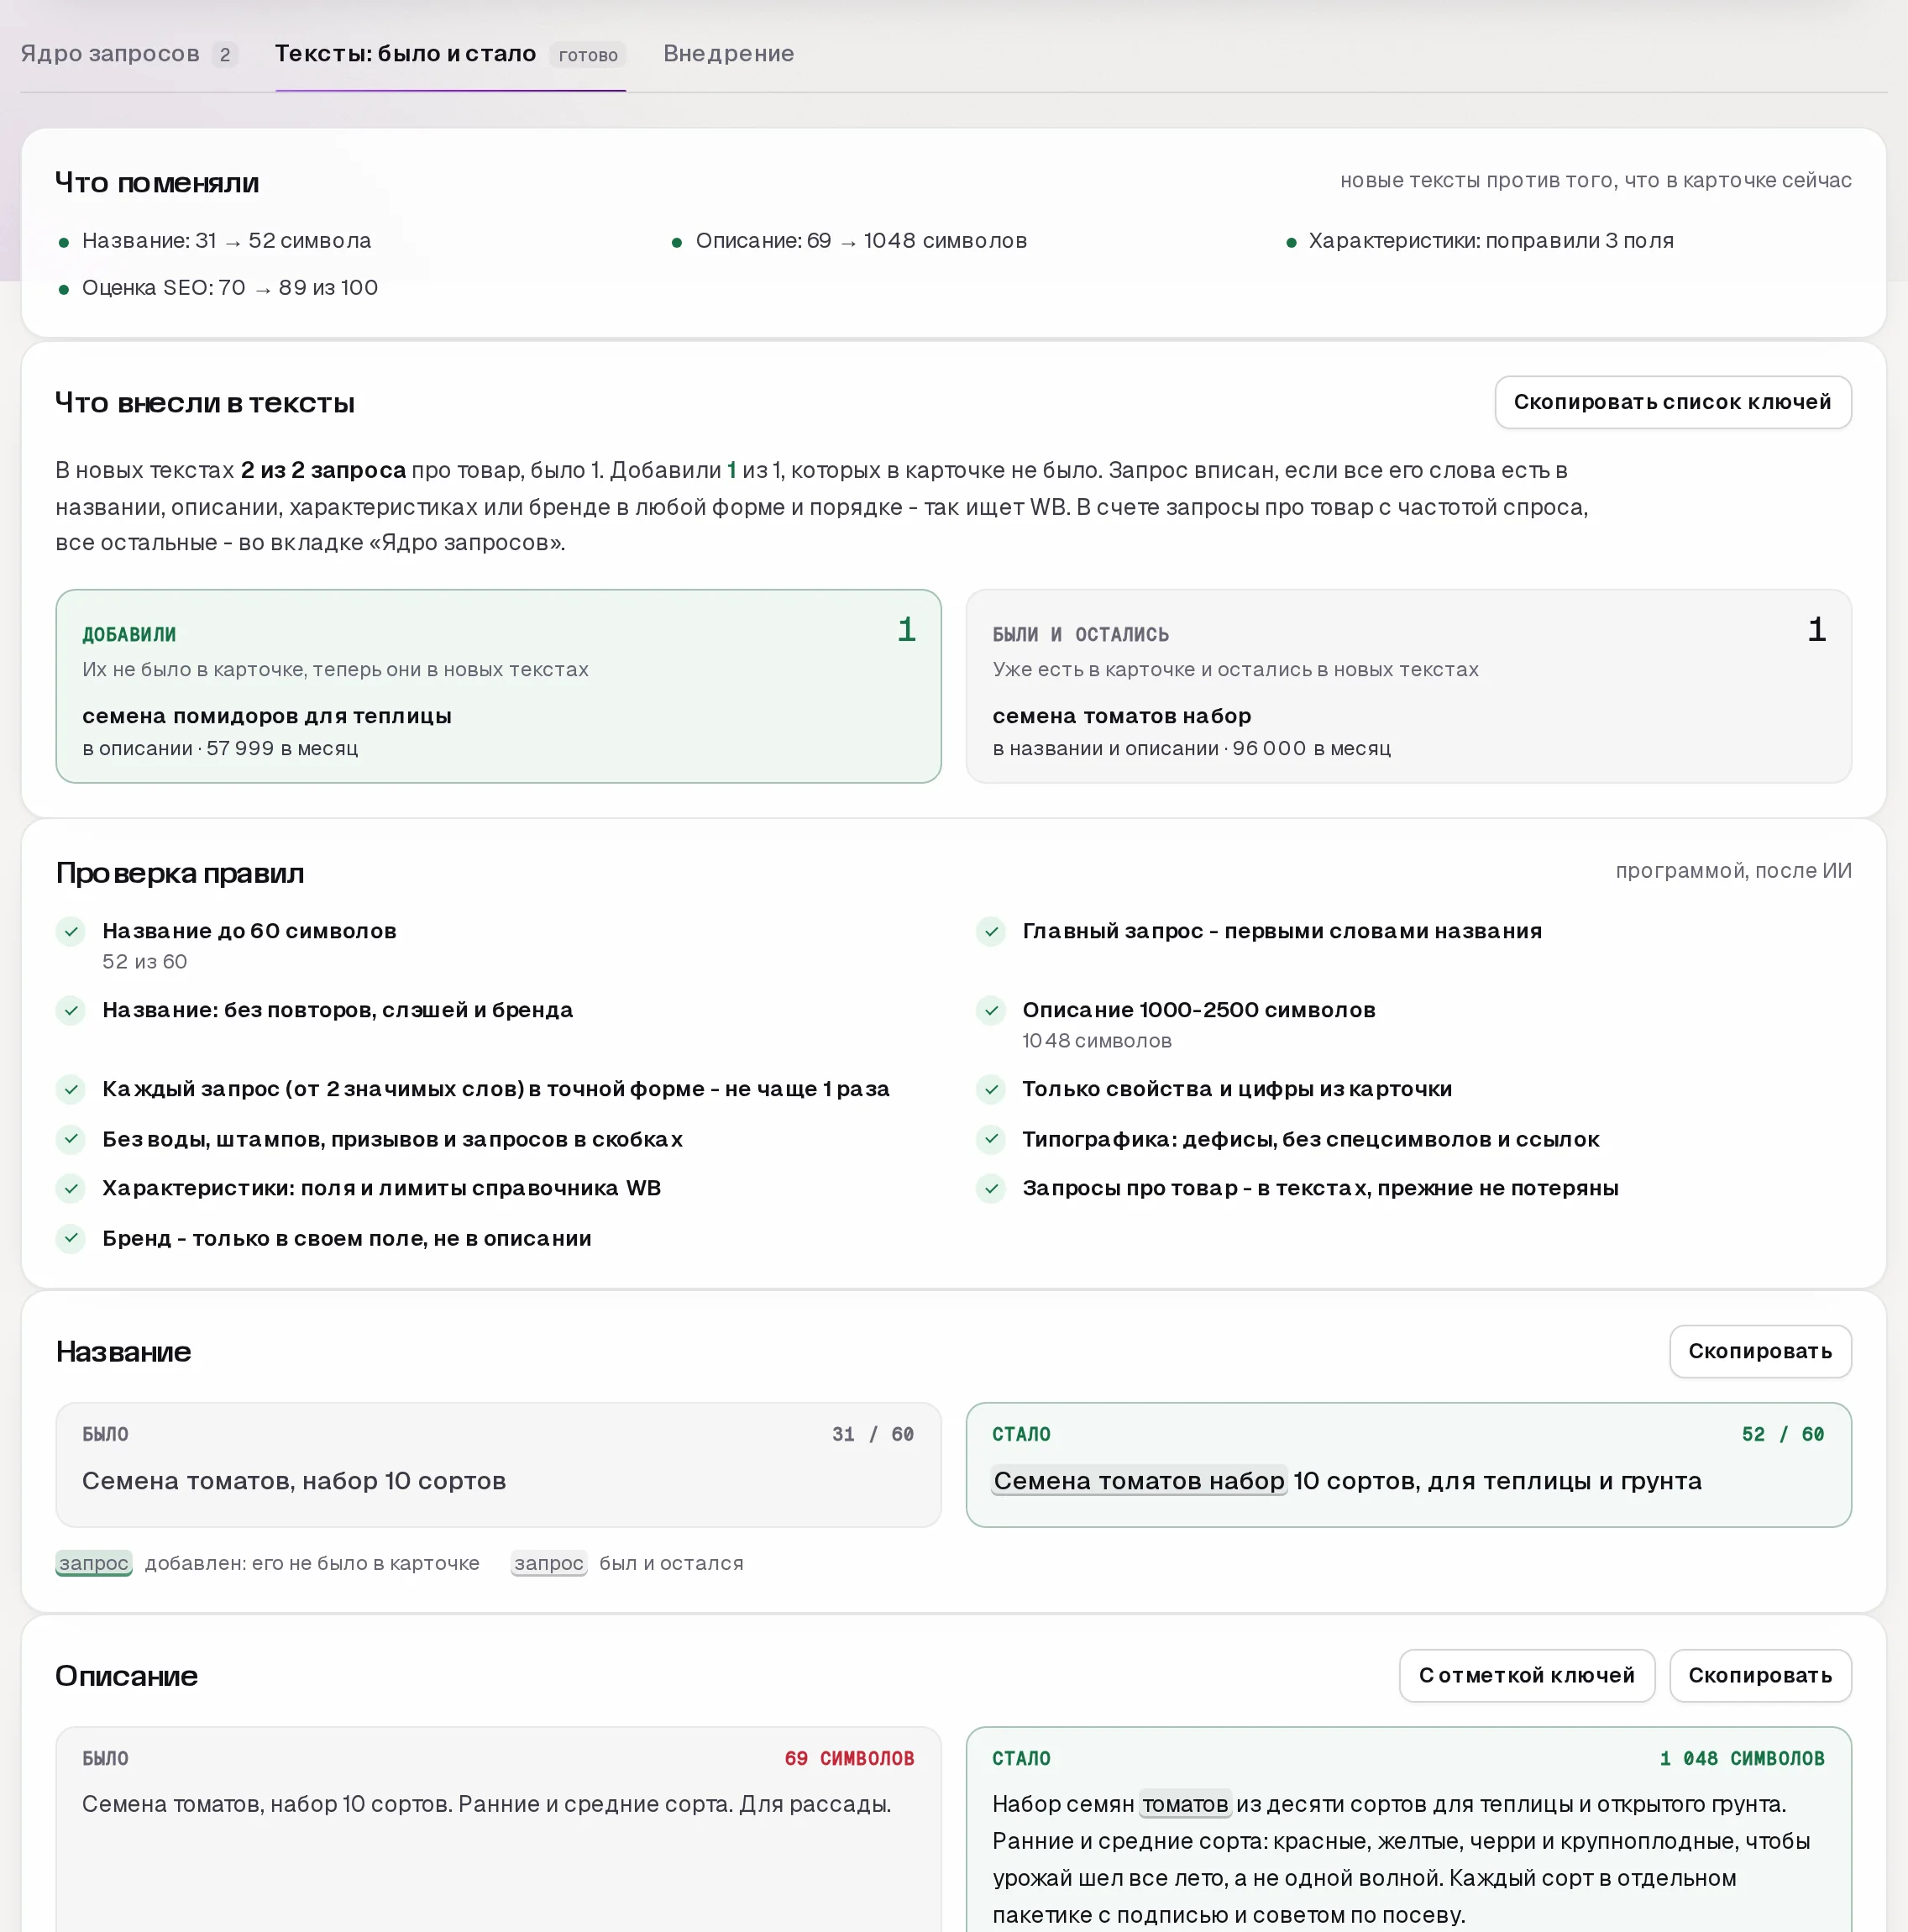Click old title «Семена томатов, набор 10 сортов»
This screenshot has width=1908, height=1932.
[x=294, y=1481]
